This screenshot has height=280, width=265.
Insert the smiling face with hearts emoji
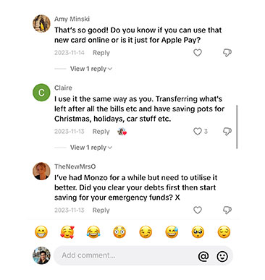[x=67, y=232]
